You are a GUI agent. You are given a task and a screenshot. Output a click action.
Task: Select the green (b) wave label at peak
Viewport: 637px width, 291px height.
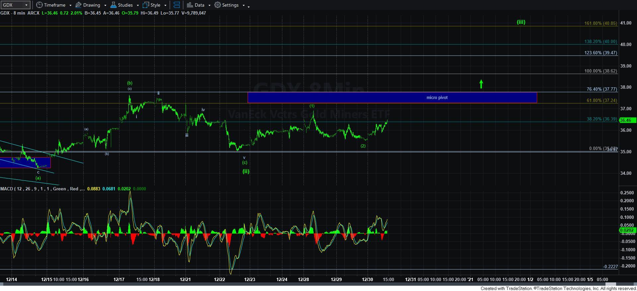pos(129,83)
